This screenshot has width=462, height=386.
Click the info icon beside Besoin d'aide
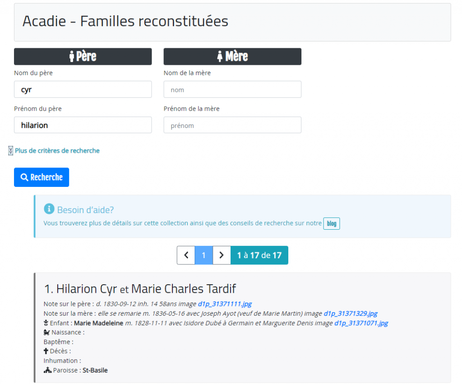point(49,209)
